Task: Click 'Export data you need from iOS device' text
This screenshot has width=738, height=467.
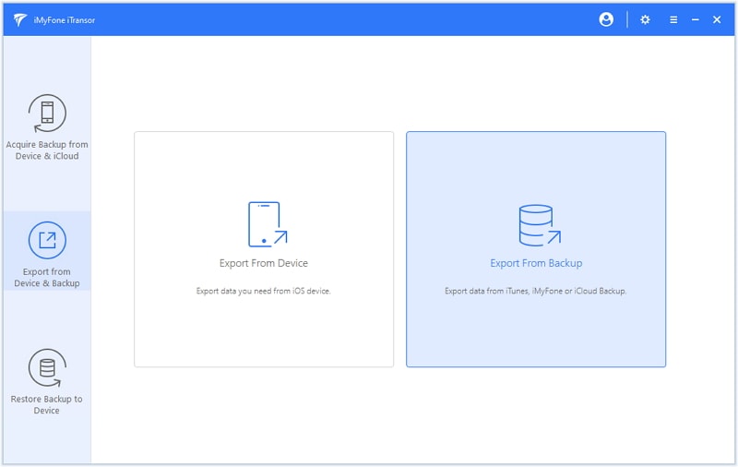Action: click(264, 291)
